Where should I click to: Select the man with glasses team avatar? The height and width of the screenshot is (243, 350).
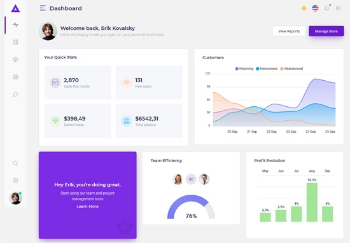click(204, 179)
